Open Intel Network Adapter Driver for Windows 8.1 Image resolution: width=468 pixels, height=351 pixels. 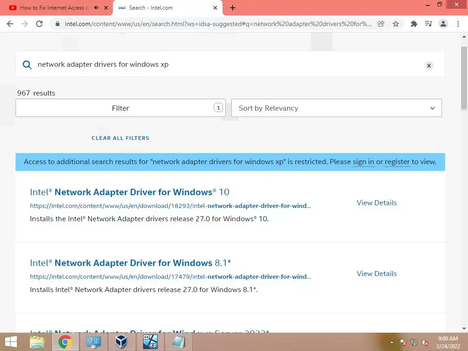click(x=130, y=263)
